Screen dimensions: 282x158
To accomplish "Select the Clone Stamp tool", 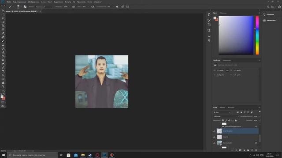I will [x=3, y=45].
